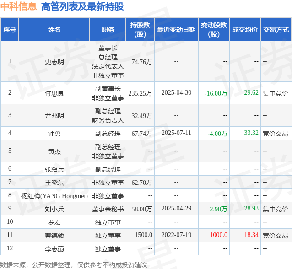Click the 中科信息 title text
292x269 pixels.
(x=18, y=6)
